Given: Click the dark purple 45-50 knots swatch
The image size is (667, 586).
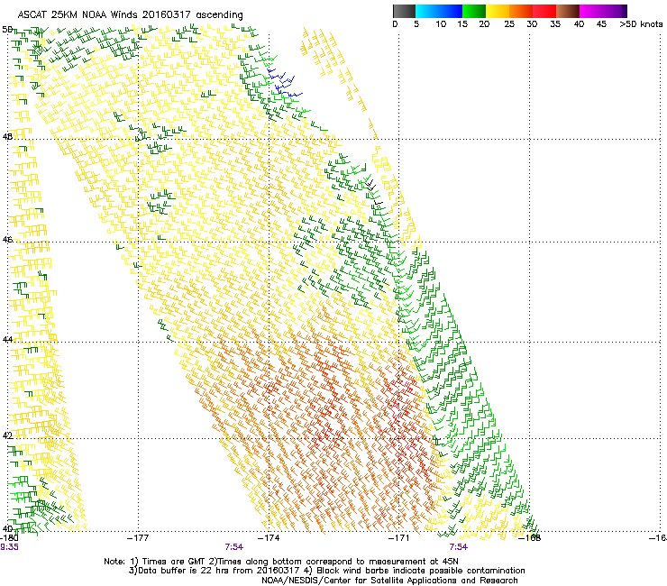Looking at the screenshot, I should coord(615,11).
